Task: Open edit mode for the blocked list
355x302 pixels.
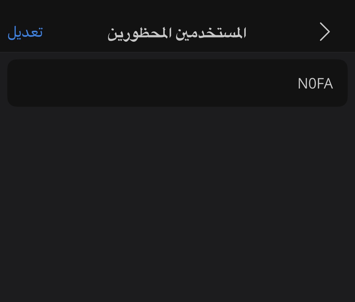Action: 25,32
